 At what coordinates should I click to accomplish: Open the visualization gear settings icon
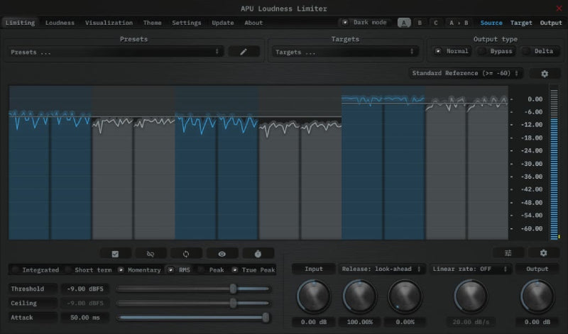(x=544, y=74)
